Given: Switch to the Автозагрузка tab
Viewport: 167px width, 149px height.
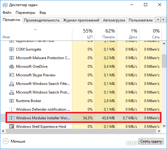Looking at the screenshot, I should 114,20.
